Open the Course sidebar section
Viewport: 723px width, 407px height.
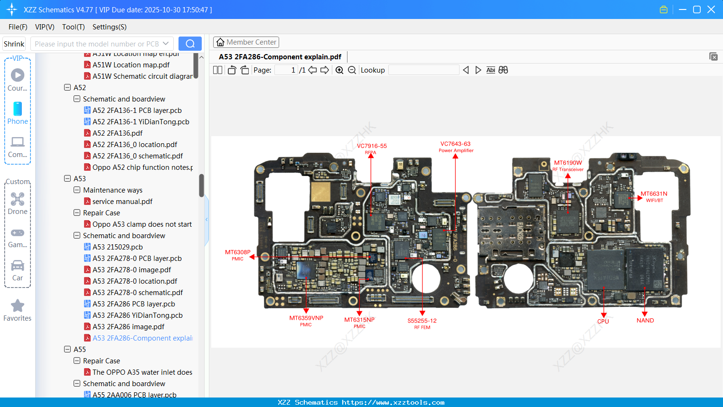coord(18,80)
